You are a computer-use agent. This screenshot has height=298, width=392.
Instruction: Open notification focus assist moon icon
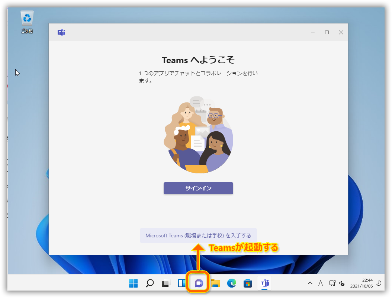[379, 283]
